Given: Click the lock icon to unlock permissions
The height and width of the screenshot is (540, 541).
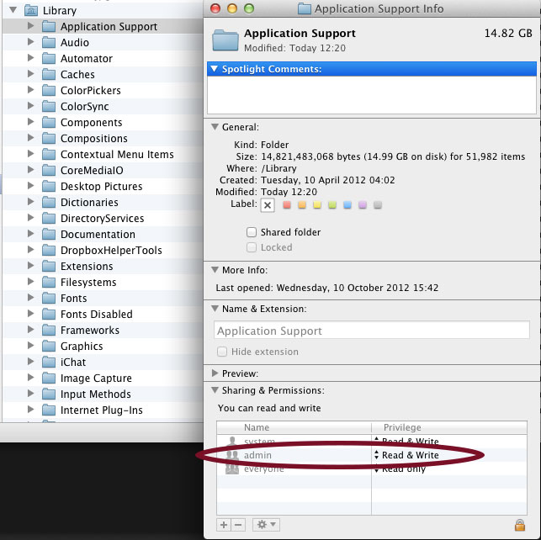Looking at the screenshot, I should (519, 525).
